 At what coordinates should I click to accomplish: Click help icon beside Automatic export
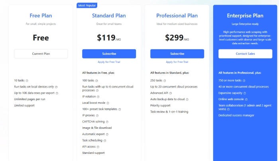107,134
